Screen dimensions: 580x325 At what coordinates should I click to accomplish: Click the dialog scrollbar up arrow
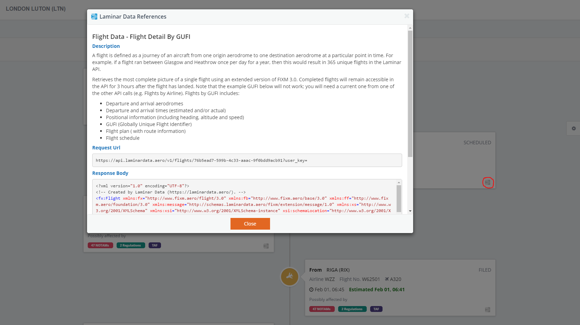click(x=410, y=28)
